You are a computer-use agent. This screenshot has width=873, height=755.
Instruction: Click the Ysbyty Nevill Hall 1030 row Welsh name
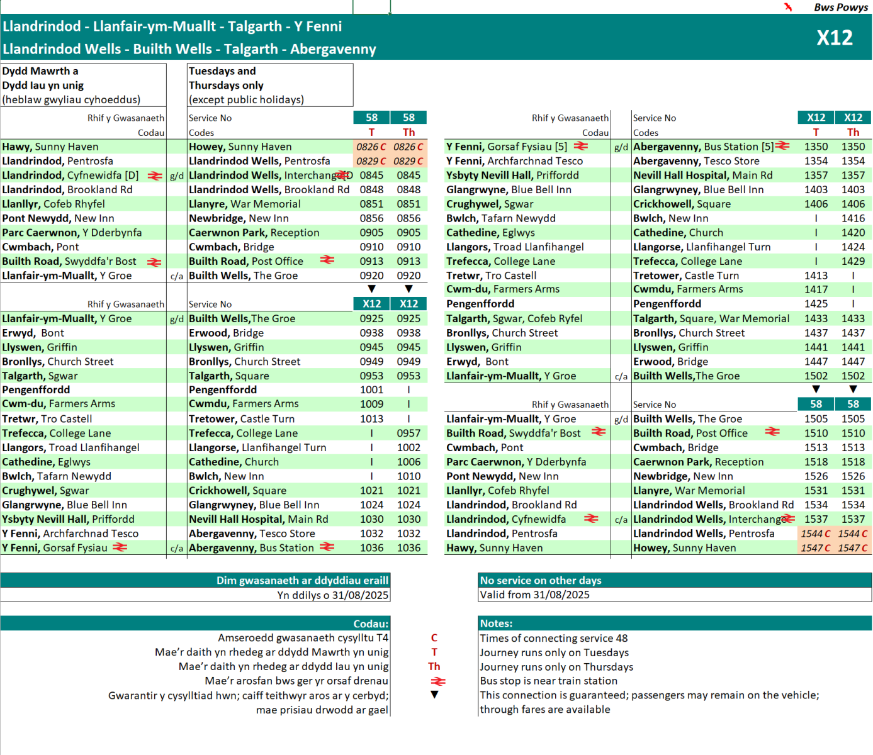click(68, 519)
